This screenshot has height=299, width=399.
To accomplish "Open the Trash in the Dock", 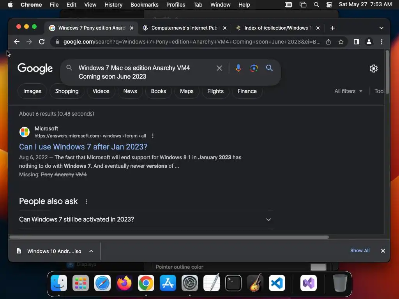I will [340, 283].
